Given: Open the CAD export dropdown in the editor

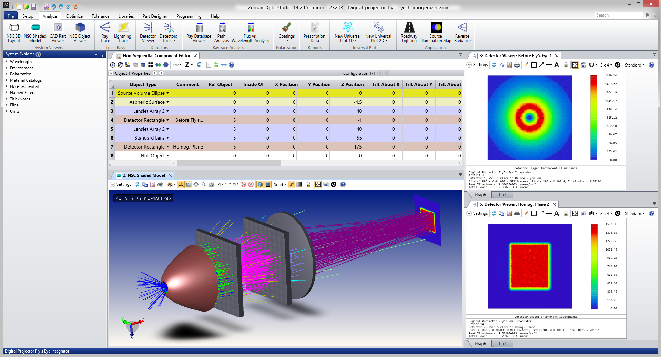Looking at the screenshot, I should [x=177, y=65].
